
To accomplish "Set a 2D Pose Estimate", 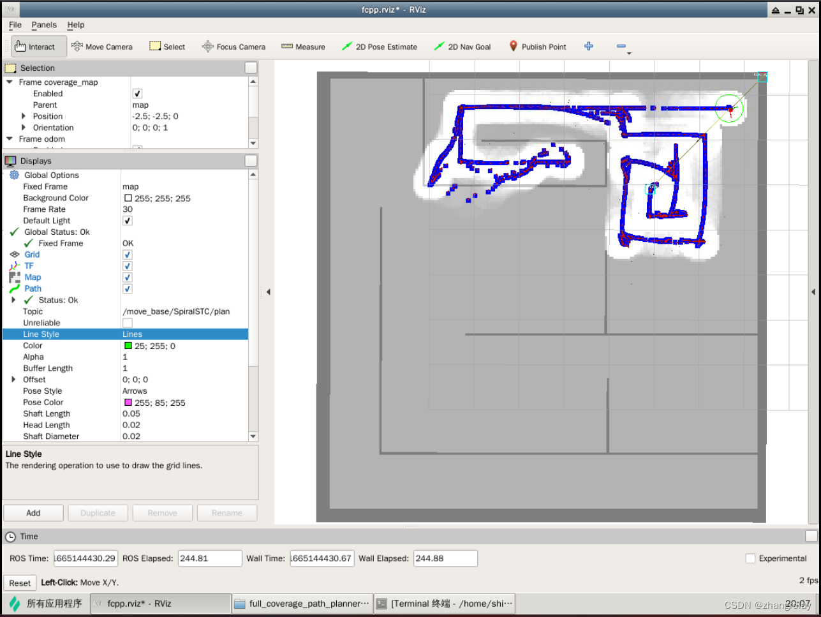I will point(380,46).
